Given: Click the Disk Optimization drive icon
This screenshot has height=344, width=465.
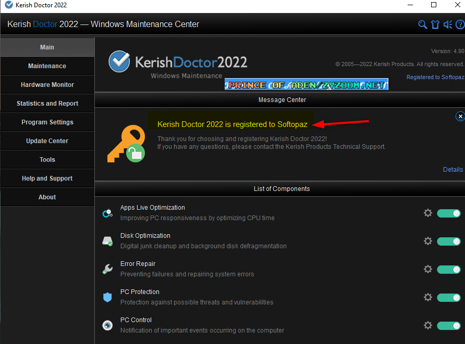Looking at the screenshot, I should click(107, 241).
